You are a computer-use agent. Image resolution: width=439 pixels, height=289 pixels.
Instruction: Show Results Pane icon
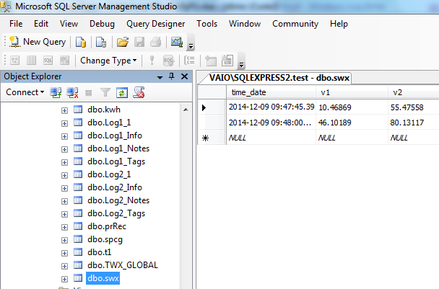tap(64, 61)
